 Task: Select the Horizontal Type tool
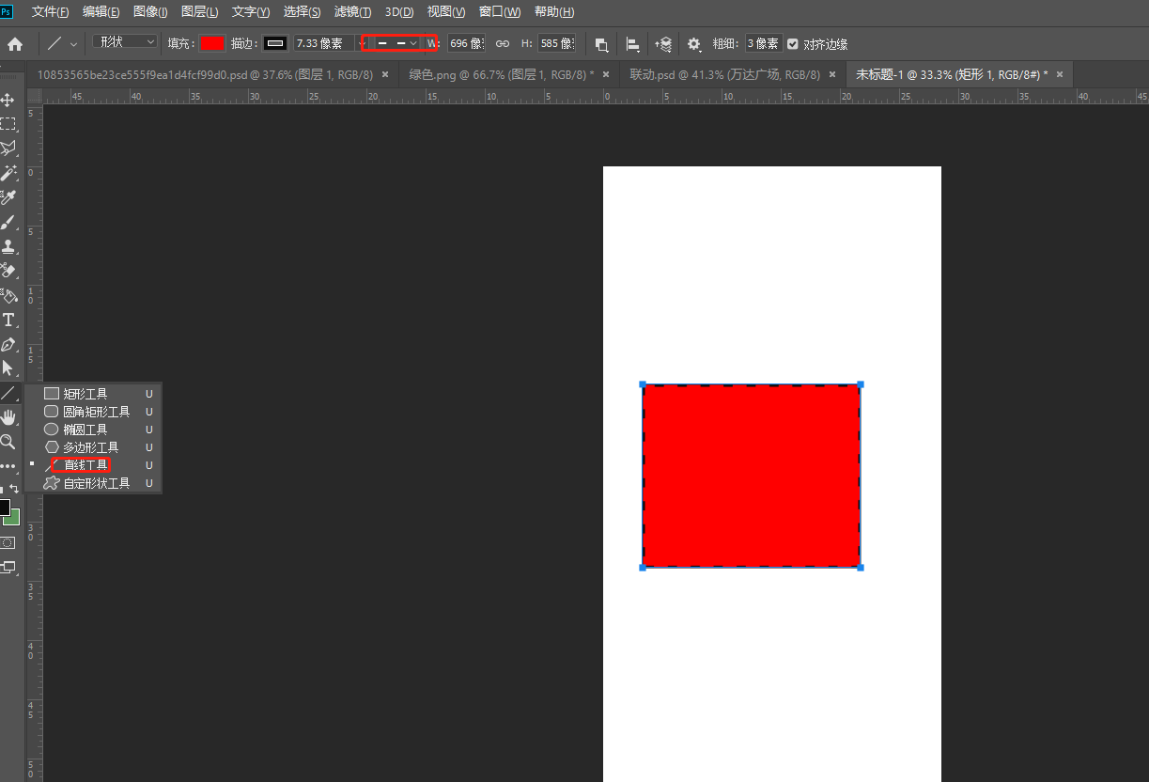click(8, 321)
